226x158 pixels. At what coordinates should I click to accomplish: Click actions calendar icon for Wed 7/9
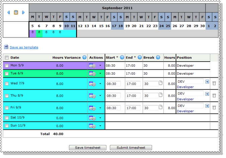pos(92,84)
